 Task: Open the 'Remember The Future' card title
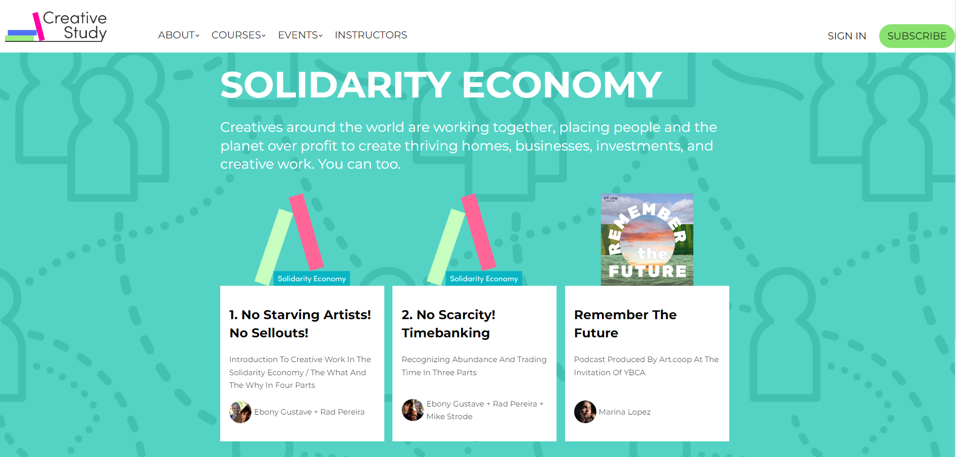[x=625, y=324]
